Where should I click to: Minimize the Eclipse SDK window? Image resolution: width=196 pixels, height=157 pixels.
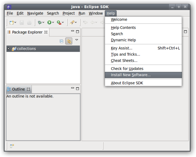[x=172, y=7]
